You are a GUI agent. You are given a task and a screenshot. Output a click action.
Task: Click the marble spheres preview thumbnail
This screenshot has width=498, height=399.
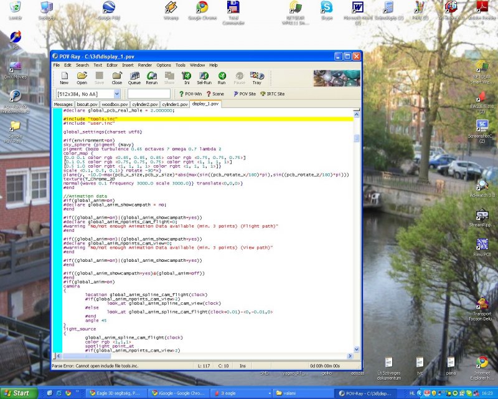pos(337,79)
